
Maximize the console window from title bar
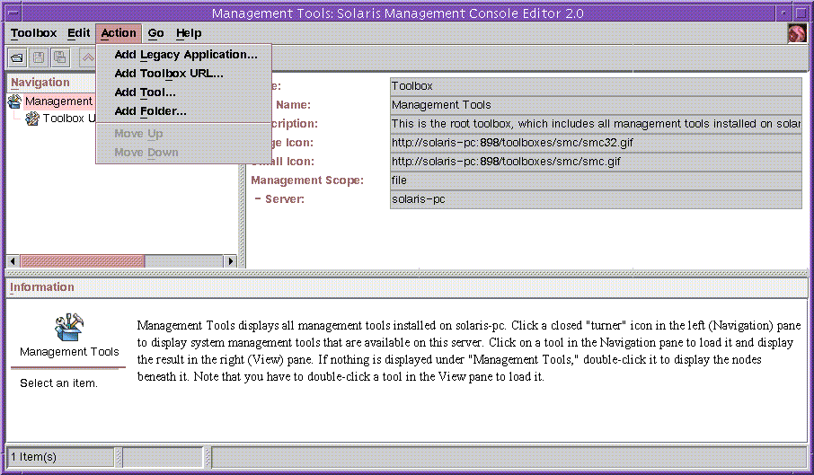pos(800,13)
